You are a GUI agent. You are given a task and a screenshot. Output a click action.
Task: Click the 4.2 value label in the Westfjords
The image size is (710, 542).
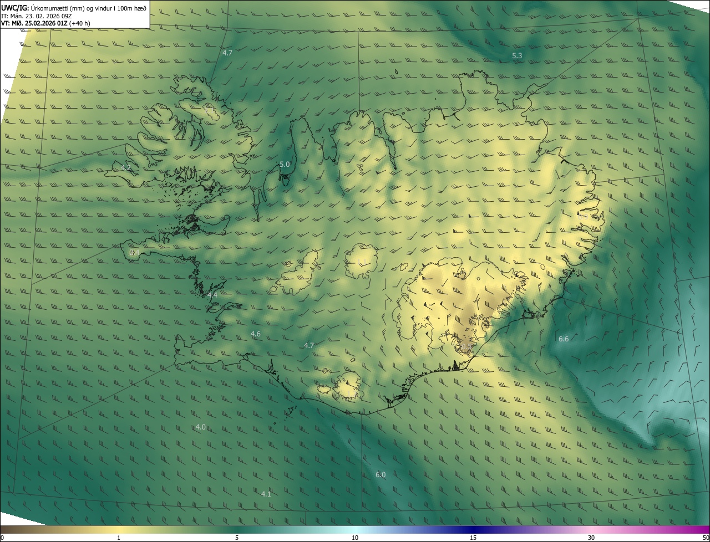coord(126,167)
